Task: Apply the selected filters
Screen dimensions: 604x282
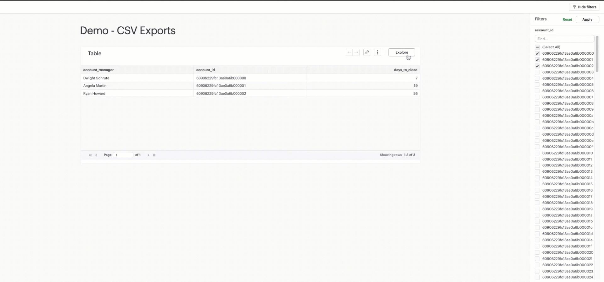Action: pos(587,19)
